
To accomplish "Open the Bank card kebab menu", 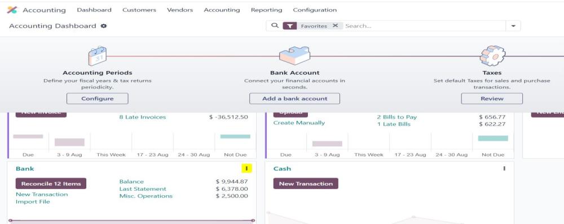I will 246,168.
